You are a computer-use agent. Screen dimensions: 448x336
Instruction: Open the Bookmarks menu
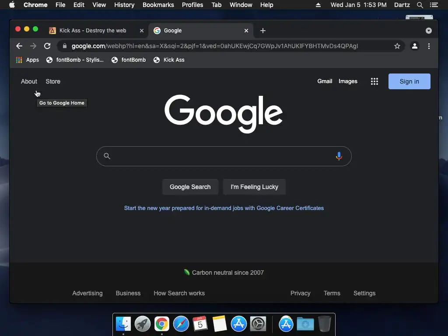point(158,5)
